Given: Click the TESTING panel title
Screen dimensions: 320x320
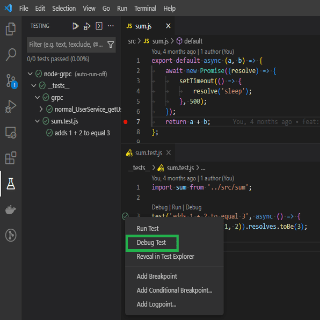Looking at the screenshot, I should (40, 26).
